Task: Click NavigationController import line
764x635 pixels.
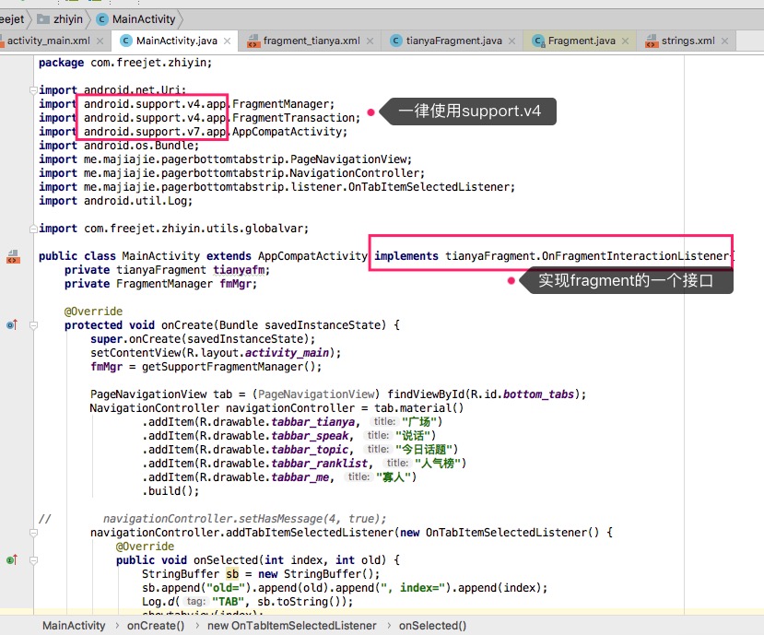Action: (x=232, y=173)
